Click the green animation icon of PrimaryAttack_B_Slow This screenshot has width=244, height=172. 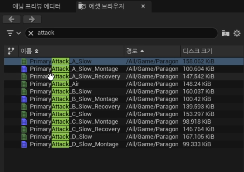tap(24, 91)
